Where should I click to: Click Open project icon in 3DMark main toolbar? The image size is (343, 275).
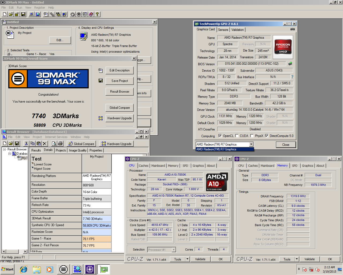11,14
